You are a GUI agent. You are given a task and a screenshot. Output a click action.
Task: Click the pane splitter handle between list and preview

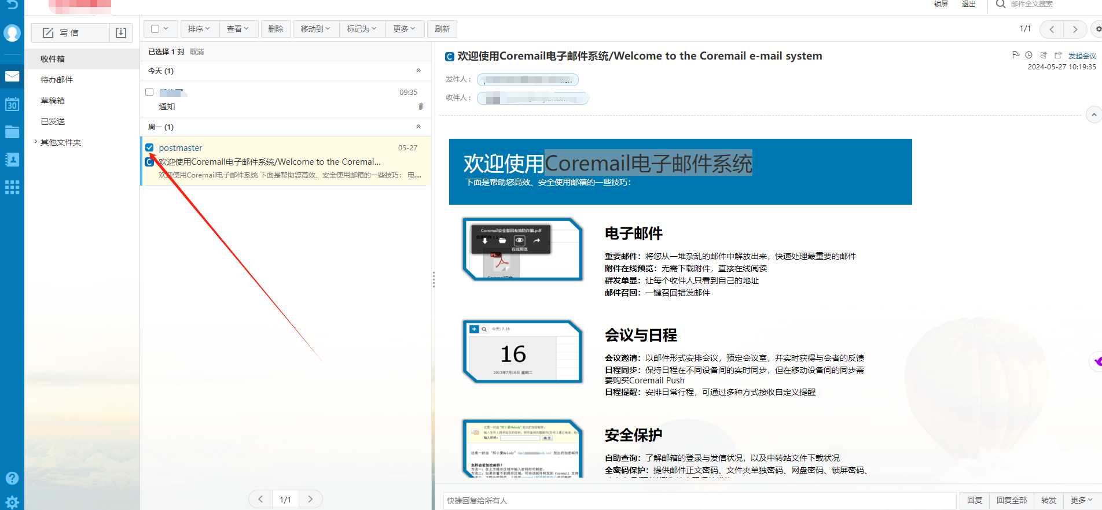point(433,279)
